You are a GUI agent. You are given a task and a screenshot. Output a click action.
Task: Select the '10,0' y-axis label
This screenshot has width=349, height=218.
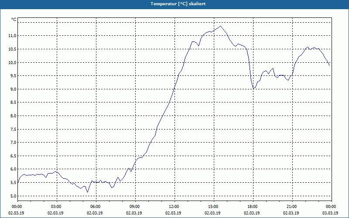(13, 62)
